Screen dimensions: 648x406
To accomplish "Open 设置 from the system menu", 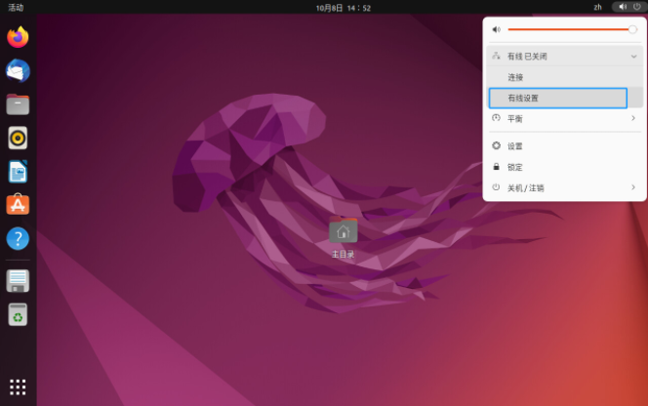I will click(x=564, y=146).
